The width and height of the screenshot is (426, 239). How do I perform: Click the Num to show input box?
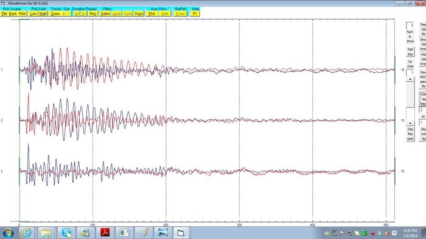[410, 25]
